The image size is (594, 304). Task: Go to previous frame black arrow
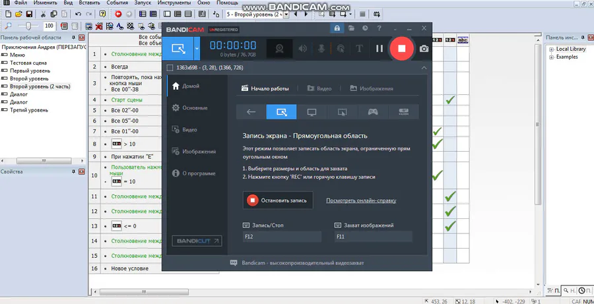click(x=296, y=15)
